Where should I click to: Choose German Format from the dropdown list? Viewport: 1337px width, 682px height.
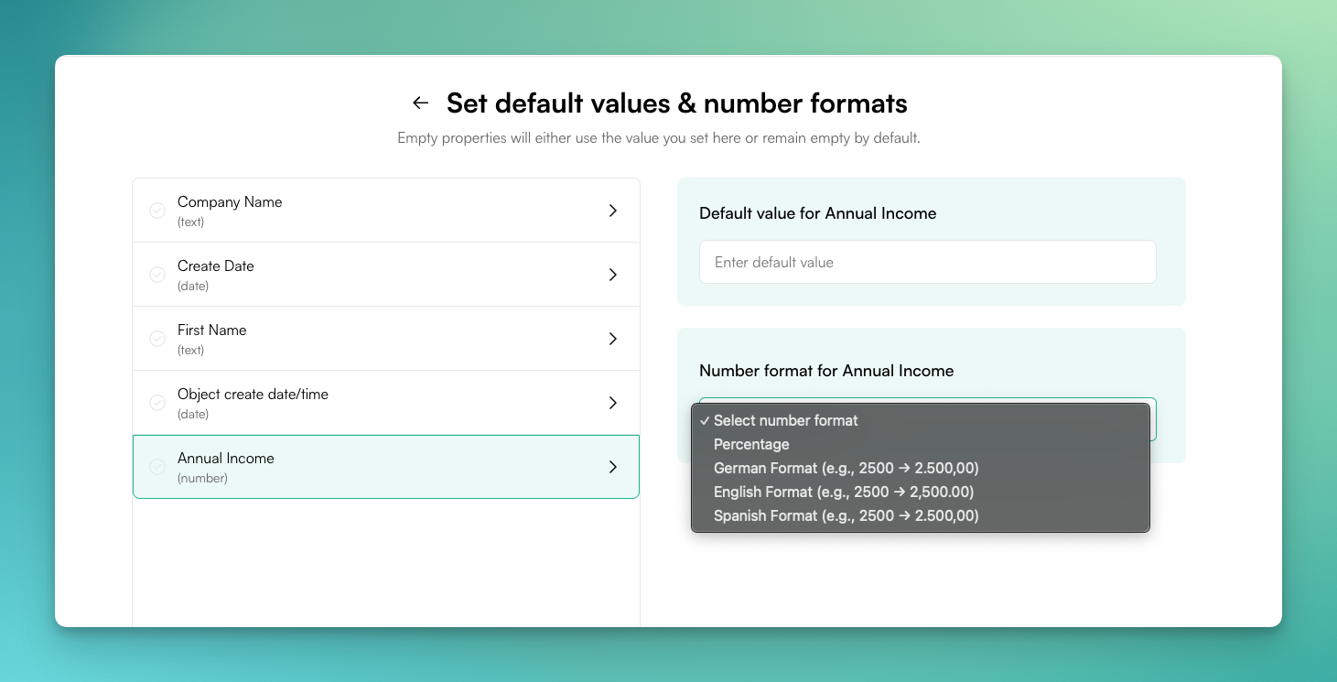point(921,468)
